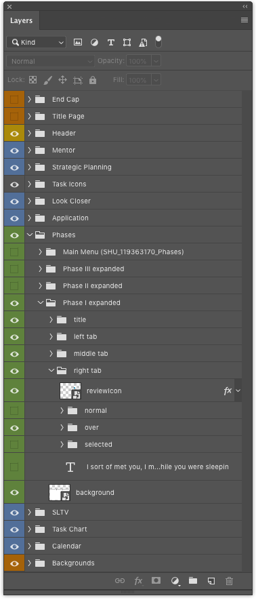Filter for type layers icon

pos(111,43)
